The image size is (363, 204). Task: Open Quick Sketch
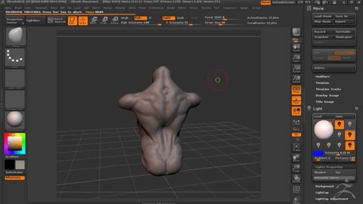[x=57, y=20]
